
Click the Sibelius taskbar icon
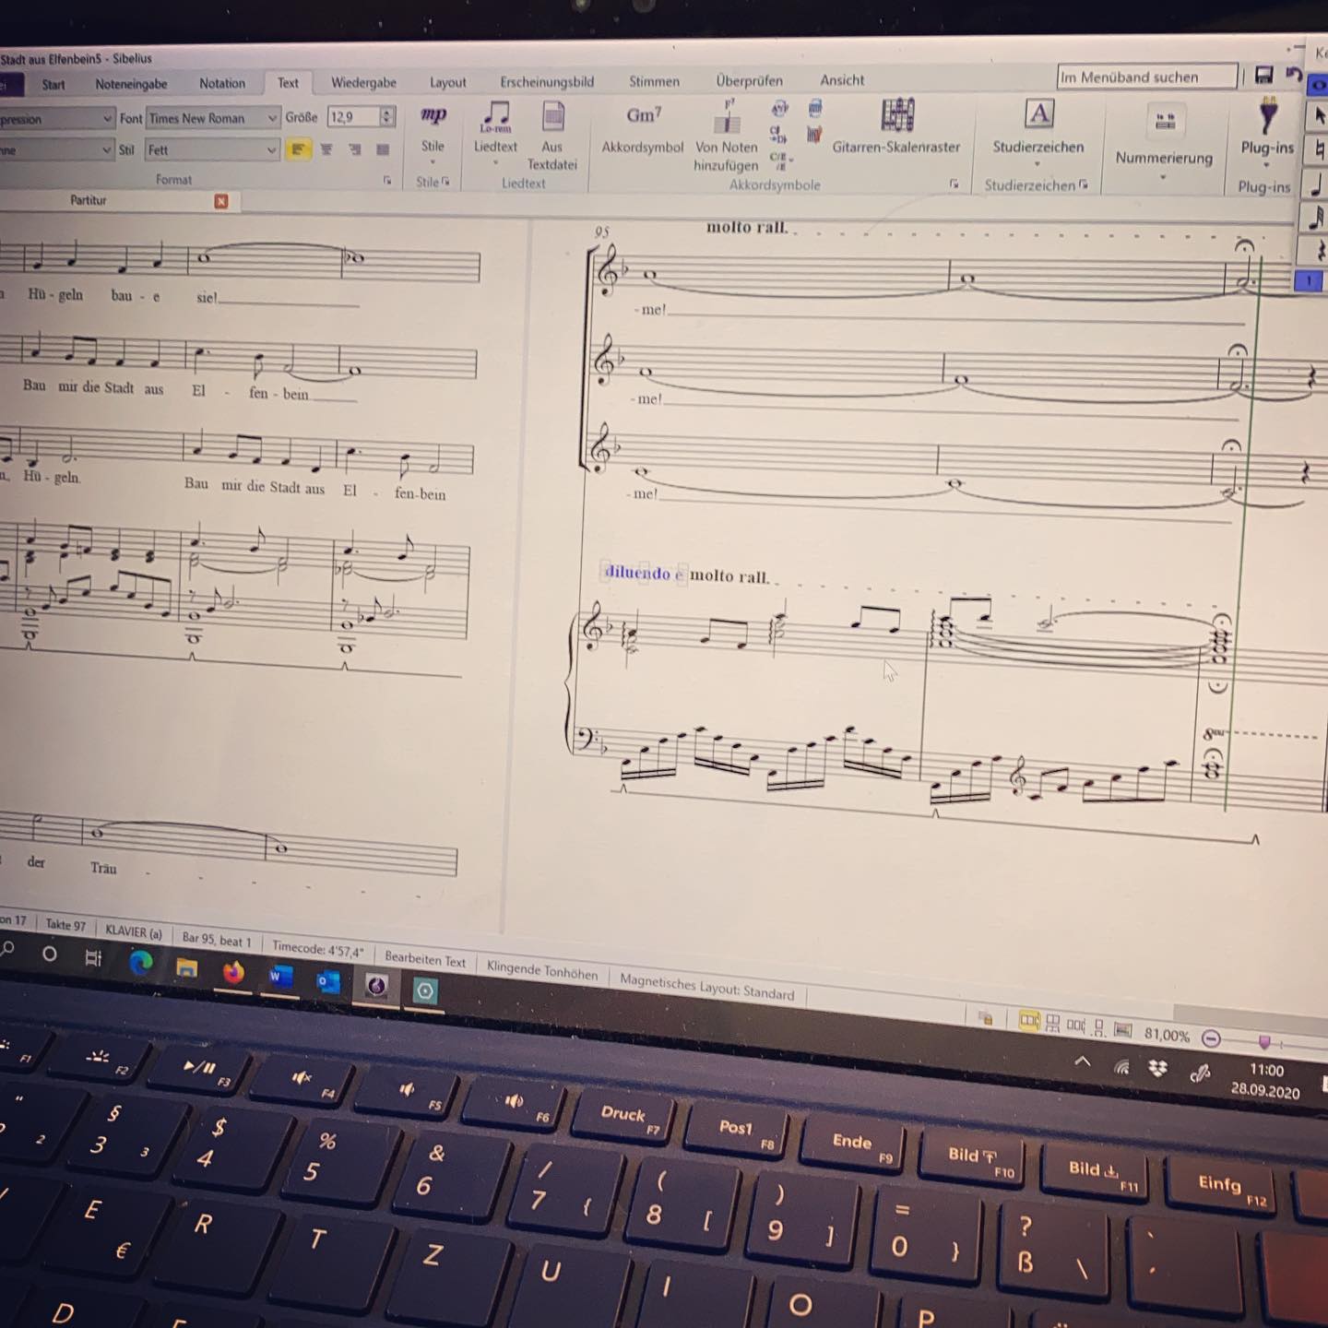(376, 986)
